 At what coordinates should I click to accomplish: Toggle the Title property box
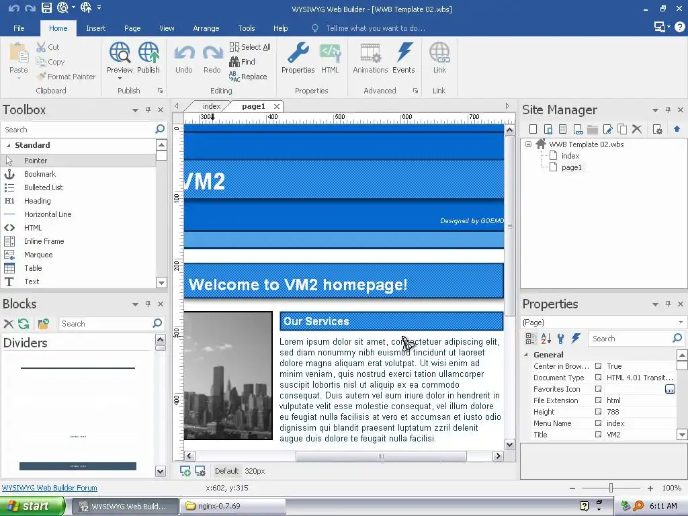(x=598, y=435)
